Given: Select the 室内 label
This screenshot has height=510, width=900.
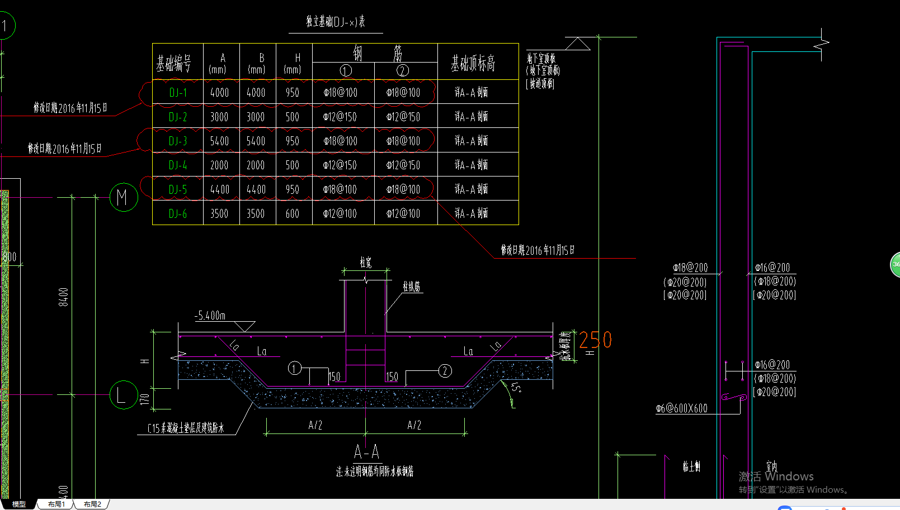Looking at the screenshot, I should [772, 466].
